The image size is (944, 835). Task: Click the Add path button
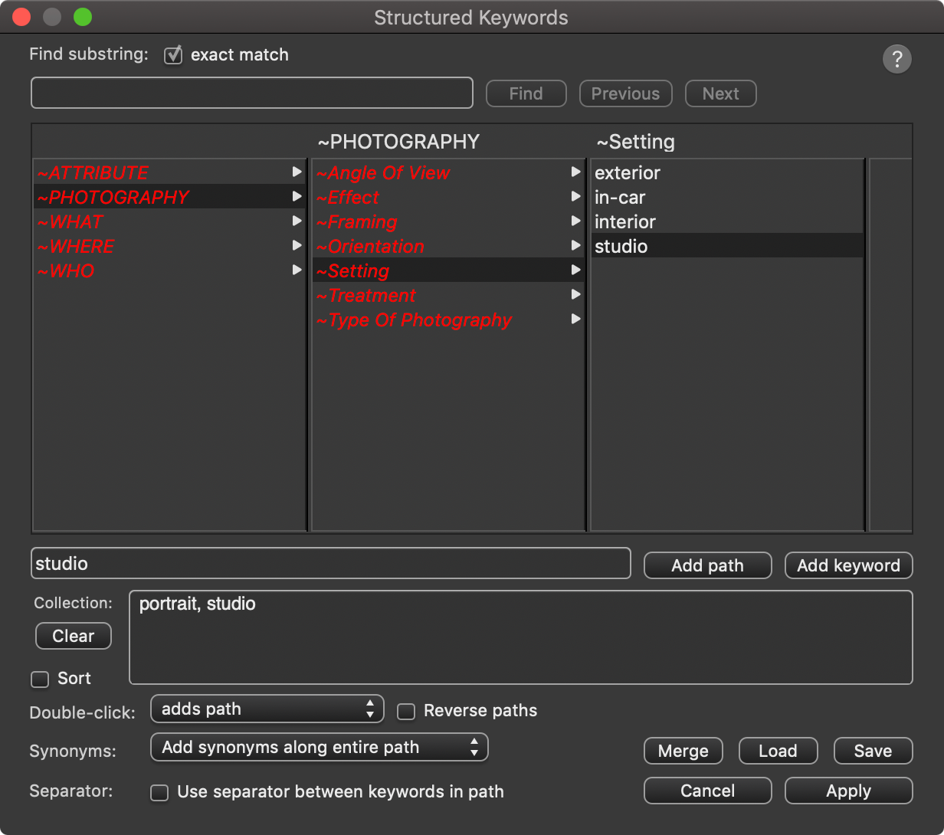[x=708, y=565]
